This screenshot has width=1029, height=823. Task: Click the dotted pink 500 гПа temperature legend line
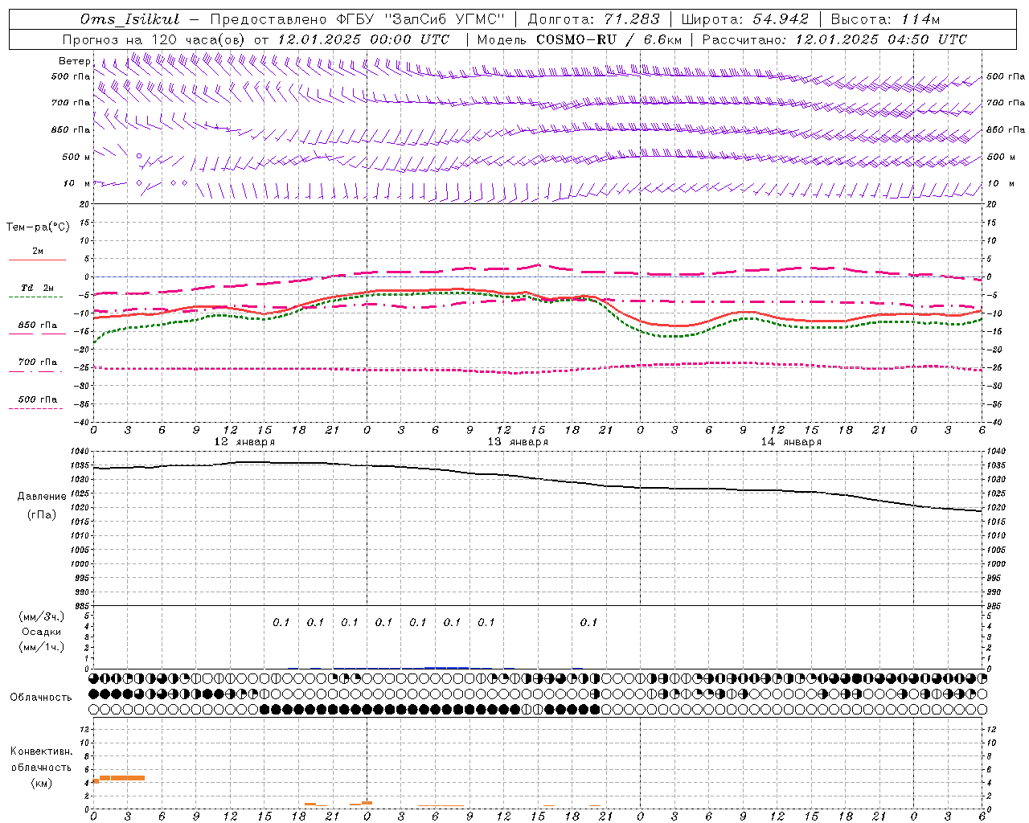[35, 408]
